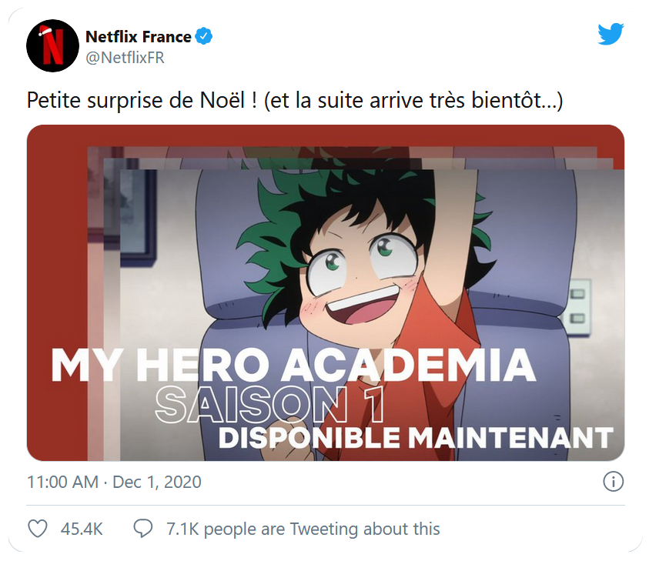Click the "MY HERO ACADEMIA" title in the image
This screenshot has height=561, width=649.
coord(293,366)
